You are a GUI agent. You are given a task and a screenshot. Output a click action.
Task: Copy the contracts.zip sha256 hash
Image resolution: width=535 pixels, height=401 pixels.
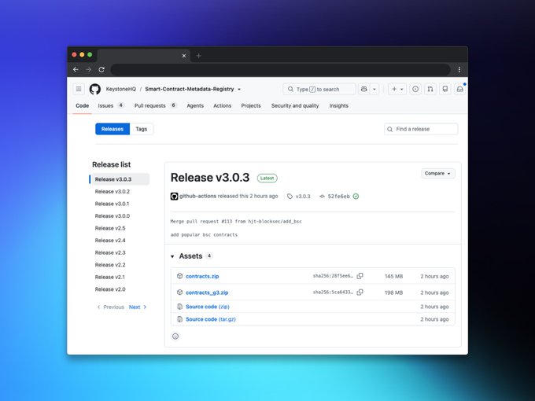[360, 276]
